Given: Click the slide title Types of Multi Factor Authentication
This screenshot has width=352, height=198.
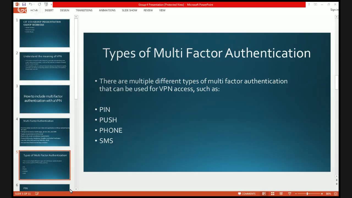Looking at the screenshot, I should (207, 53).
